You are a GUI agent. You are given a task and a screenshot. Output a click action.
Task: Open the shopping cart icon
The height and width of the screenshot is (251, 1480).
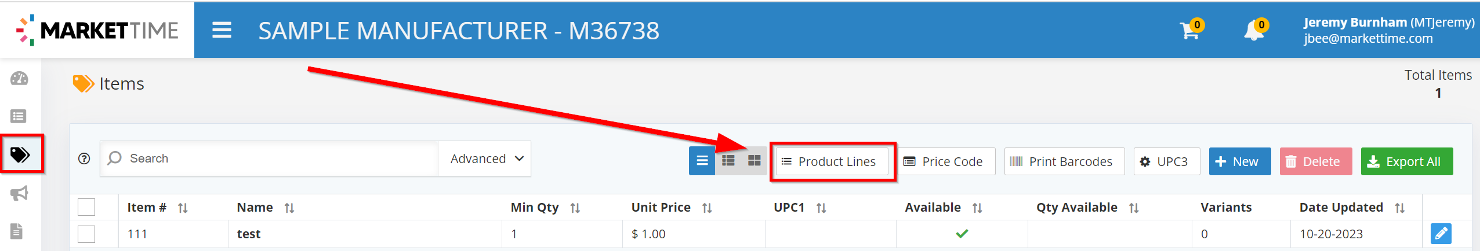click(1189, 31)
